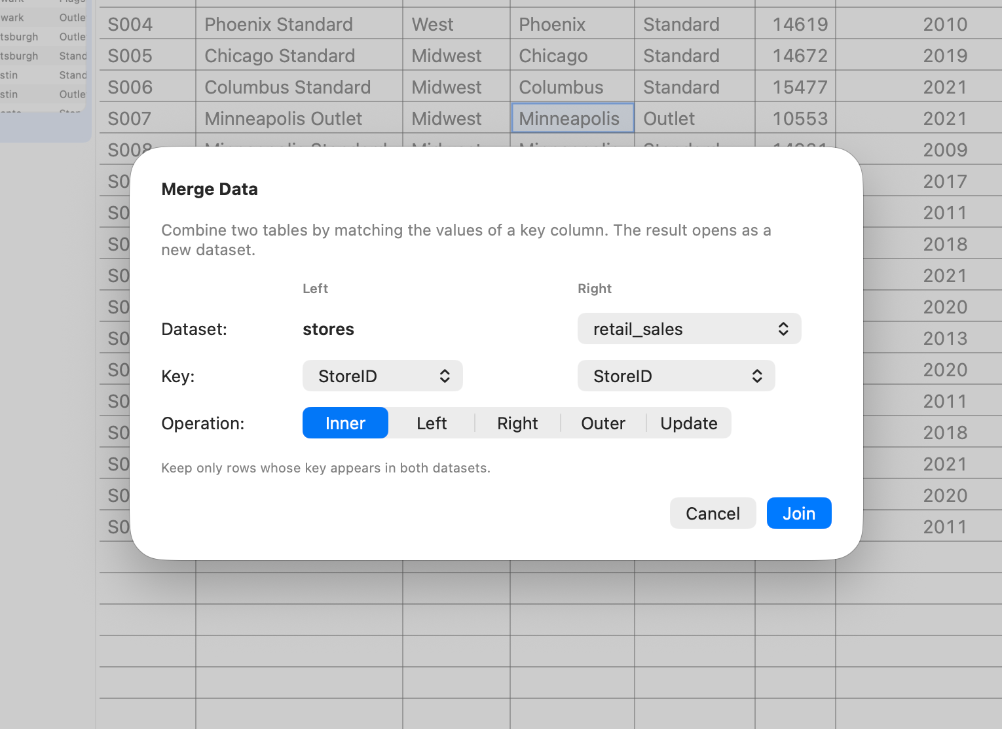Click the Phoenix Standard cell

coord(299,24)
